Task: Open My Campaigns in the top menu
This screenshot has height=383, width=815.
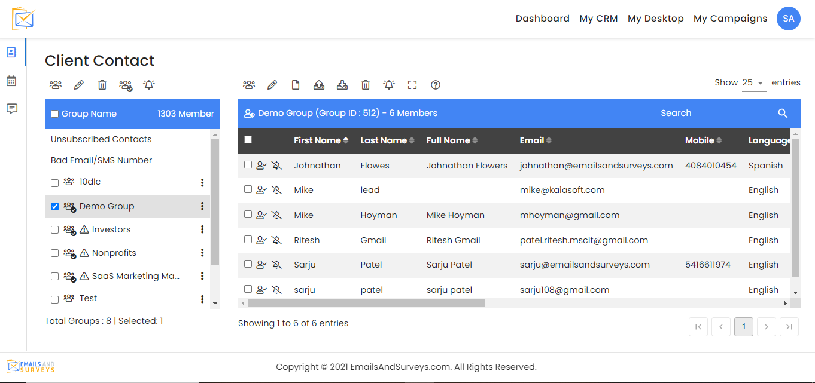Action: tap(730, 19)
